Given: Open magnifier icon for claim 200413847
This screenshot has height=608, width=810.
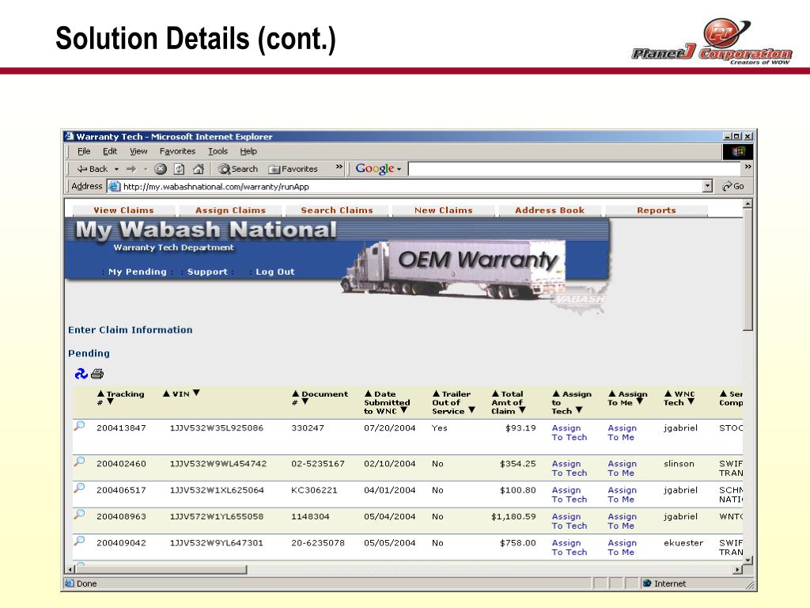Looking at the screenshot, I should click(x=80, y=427).
